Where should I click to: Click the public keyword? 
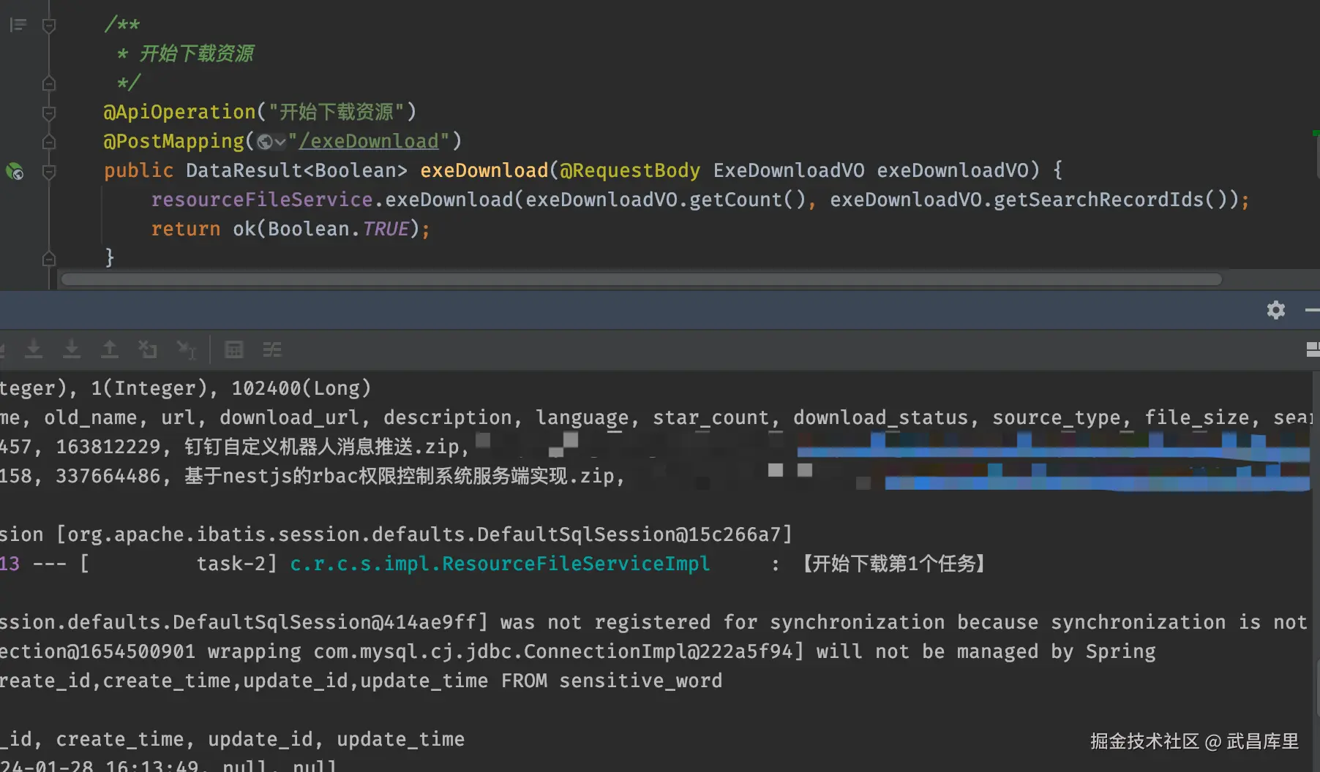pos(138,170)
